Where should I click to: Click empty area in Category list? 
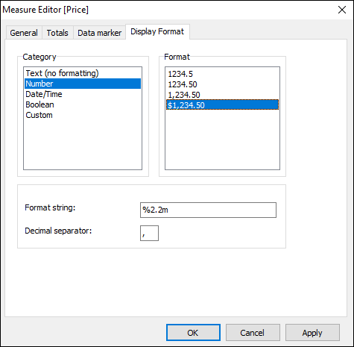[x=83, y=144]
